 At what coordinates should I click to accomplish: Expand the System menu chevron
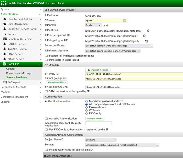point(40,10)
